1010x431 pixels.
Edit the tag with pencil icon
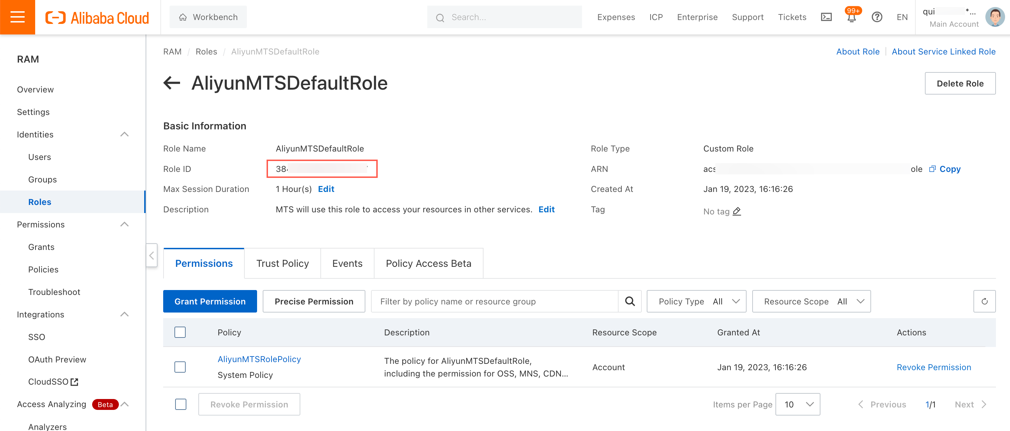[737, 212]
